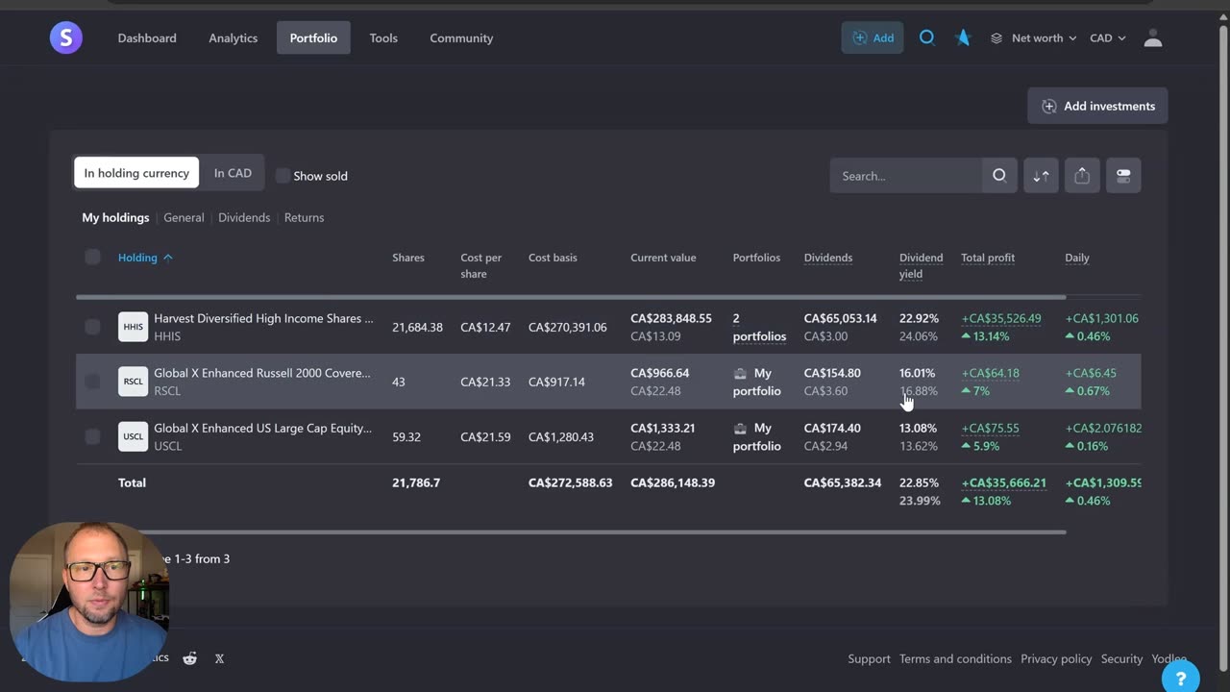Image resolution: width=1230 pixels, height=692 pixels.
Task: Open the column settings toggle icon
Action: tap(1123, 176)
